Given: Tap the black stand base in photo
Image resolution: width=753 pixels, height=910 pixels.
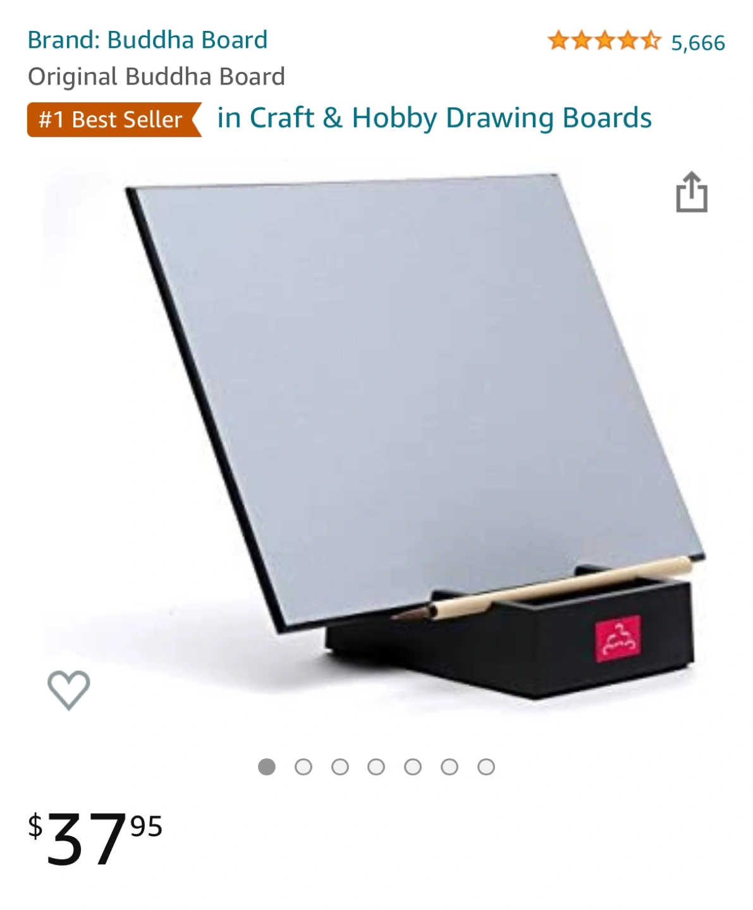Looking at the screenshot, I should (511, 638).
